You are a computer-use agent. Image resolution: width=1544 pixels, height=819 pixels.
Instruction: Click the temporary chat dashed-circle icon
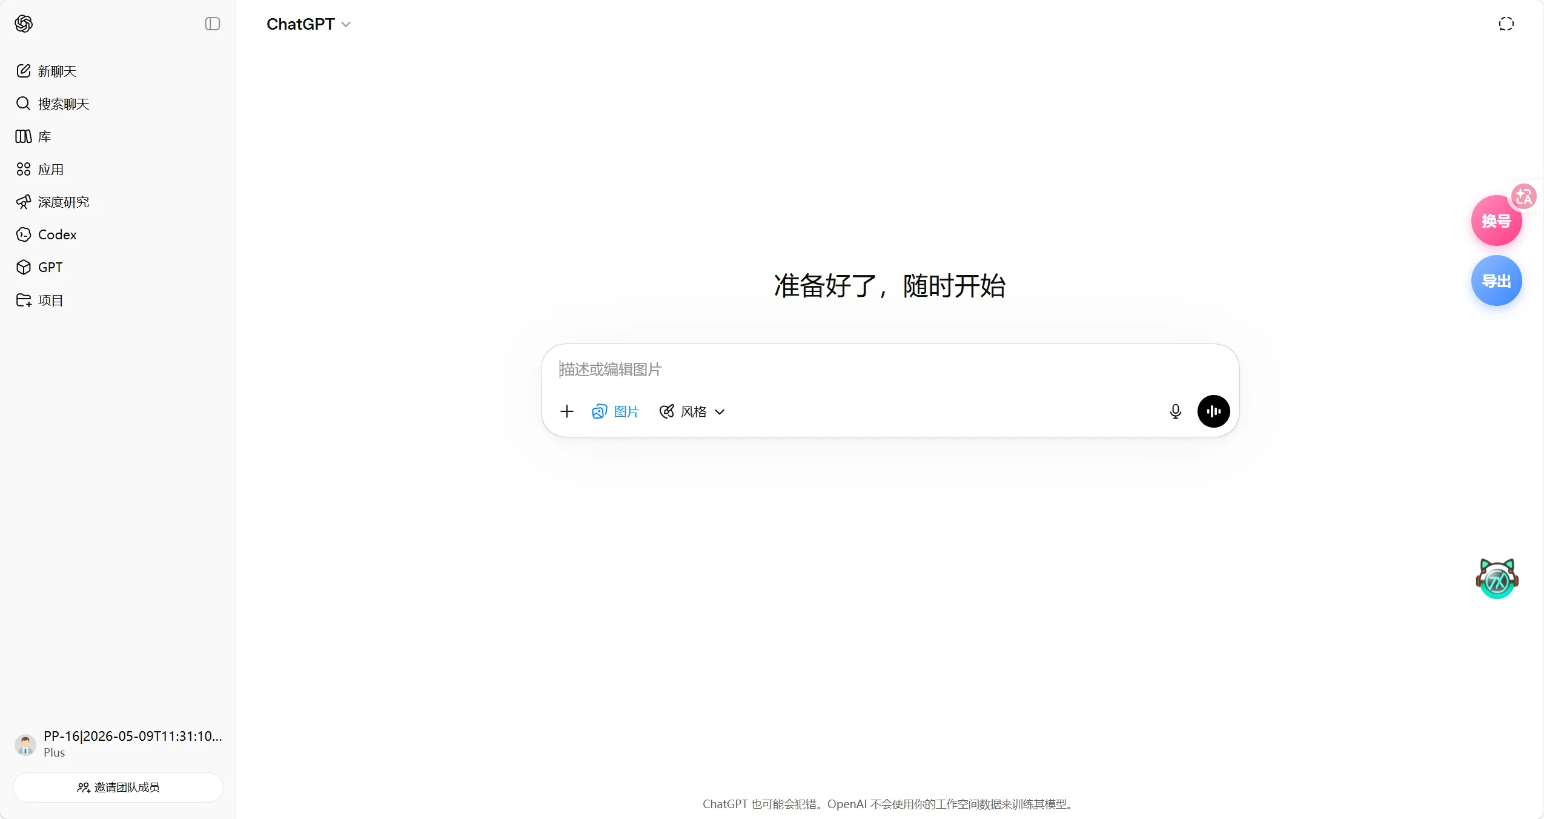(x=1506, y=24)
